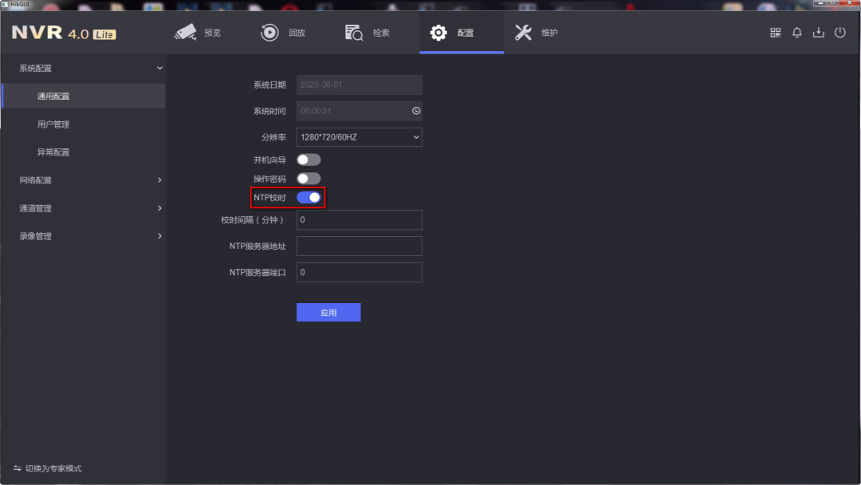Enable the 开机向导 toggle
Image resolution: width=861 pixels, height=485 pixels.
tap(309, 160)
